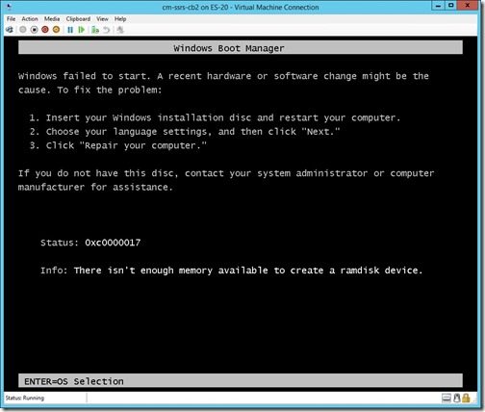
Task: Click the orange Save state icon
Action: pos(56,30)
